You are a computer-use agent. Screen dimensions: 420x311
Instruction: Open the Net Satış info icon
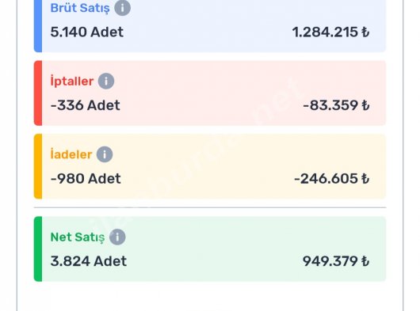pos(117,237)
